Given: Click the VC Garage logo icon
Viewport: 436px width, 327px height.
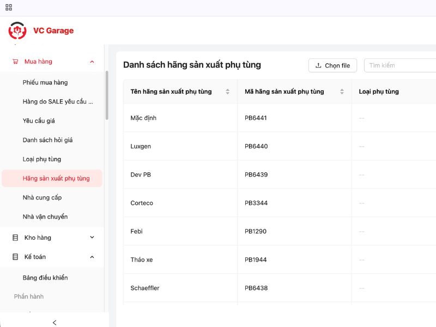Looking at the screenshot, I should (x=17, y=31).
